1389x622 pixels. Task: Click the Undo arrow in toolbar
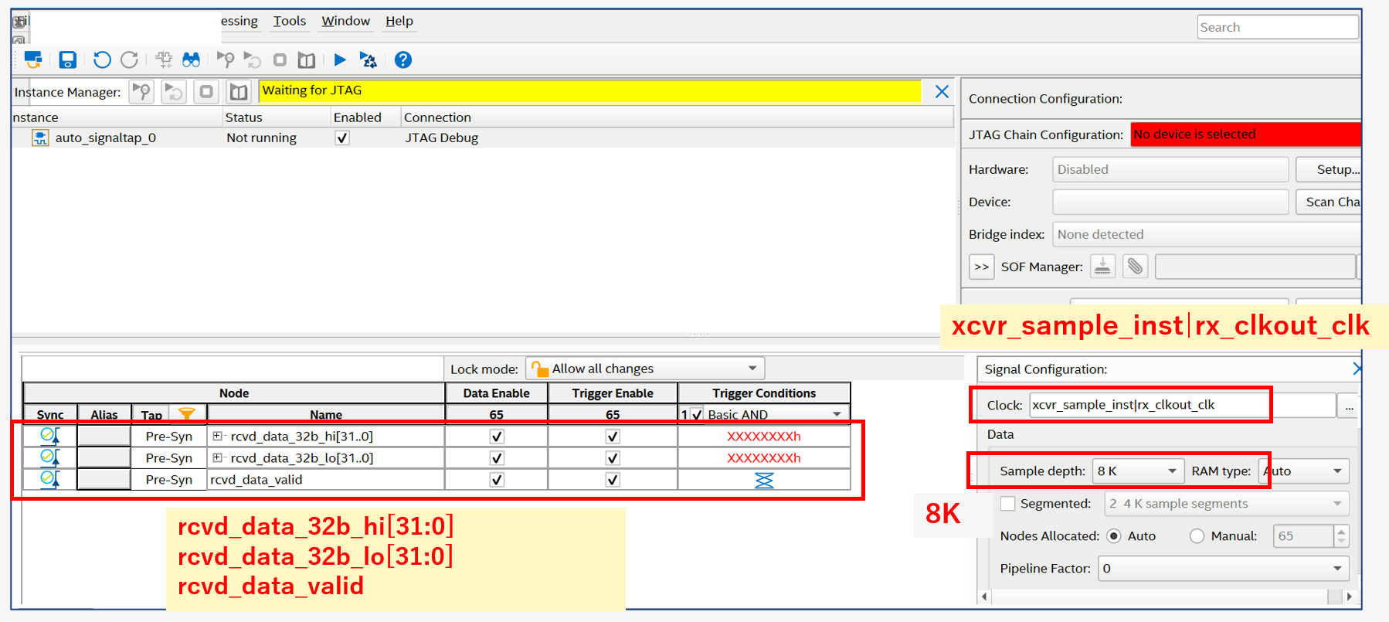tap(101, 59)
